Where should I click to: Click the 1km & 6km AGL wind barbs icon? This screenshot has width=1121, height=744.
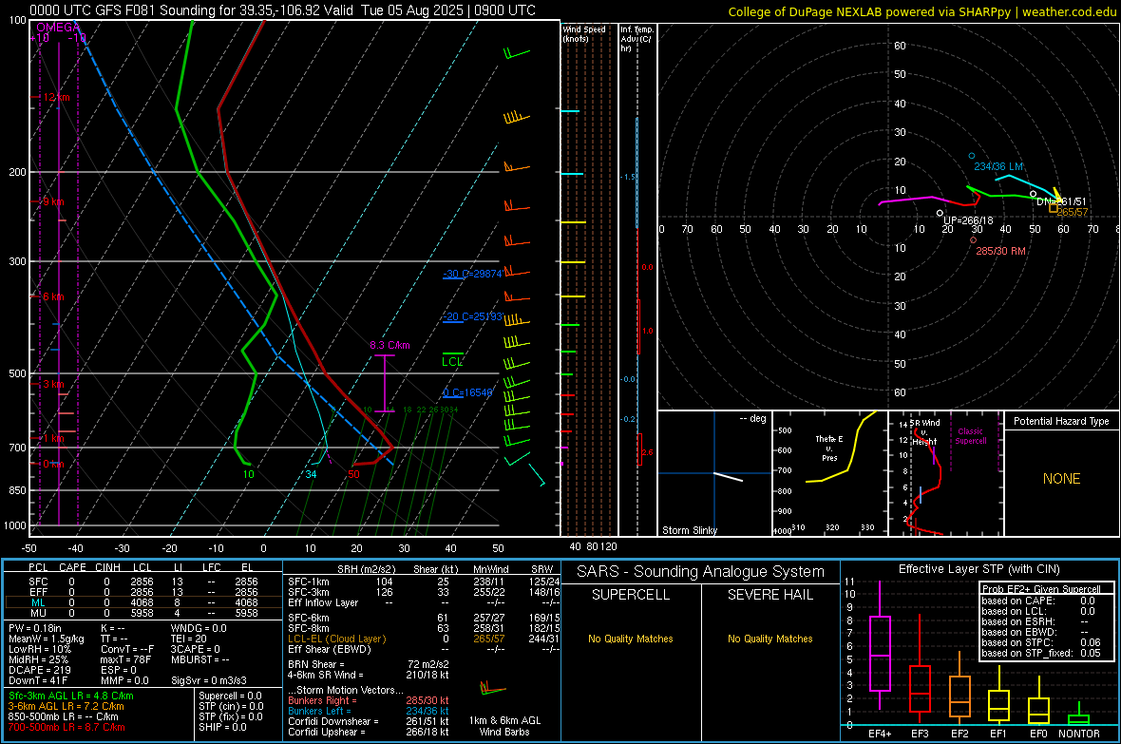click(493, 690)
